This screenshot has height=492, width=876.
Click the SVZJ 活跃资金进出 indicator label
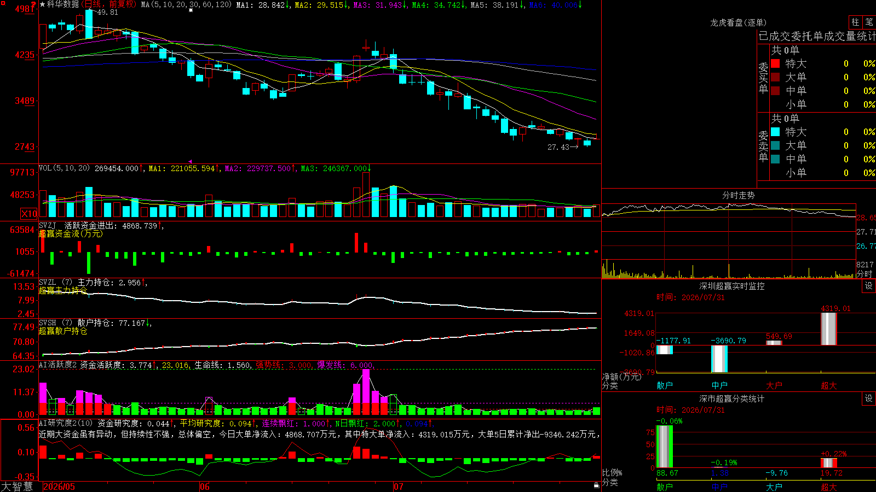coord(78,225)
